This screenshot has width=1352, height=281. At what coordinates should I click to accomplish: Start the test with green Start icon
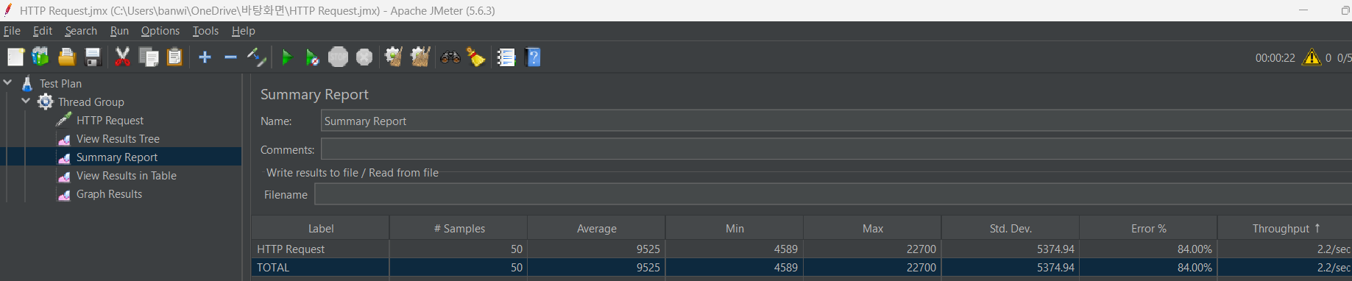[287, 57]
